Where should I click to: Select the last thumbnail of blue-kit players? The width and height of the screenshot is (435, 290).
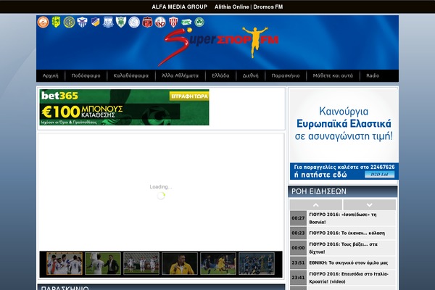pos(257,264)
